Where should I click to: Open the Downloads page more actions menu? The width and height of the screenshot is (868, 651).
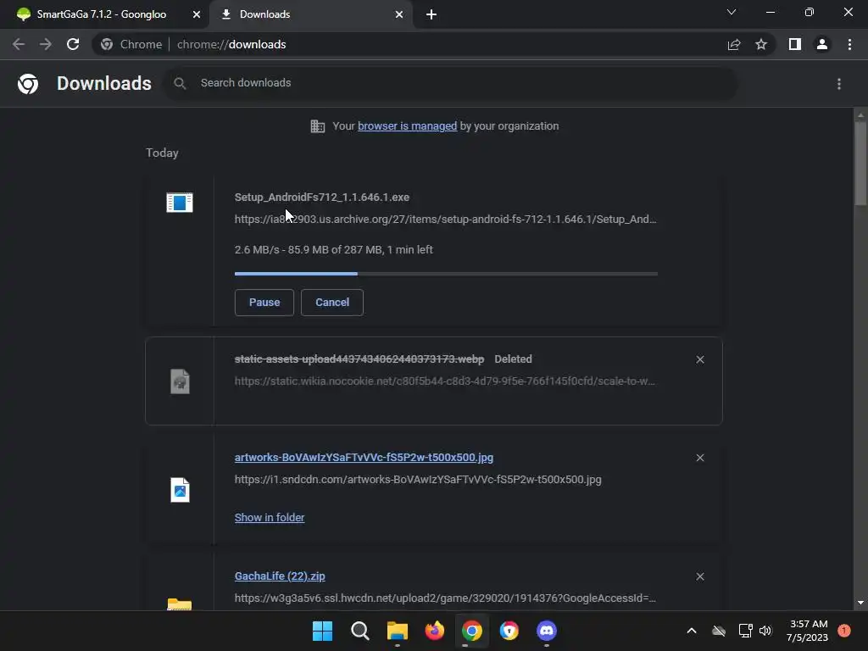pyautogui.click(x=839, y=84)
